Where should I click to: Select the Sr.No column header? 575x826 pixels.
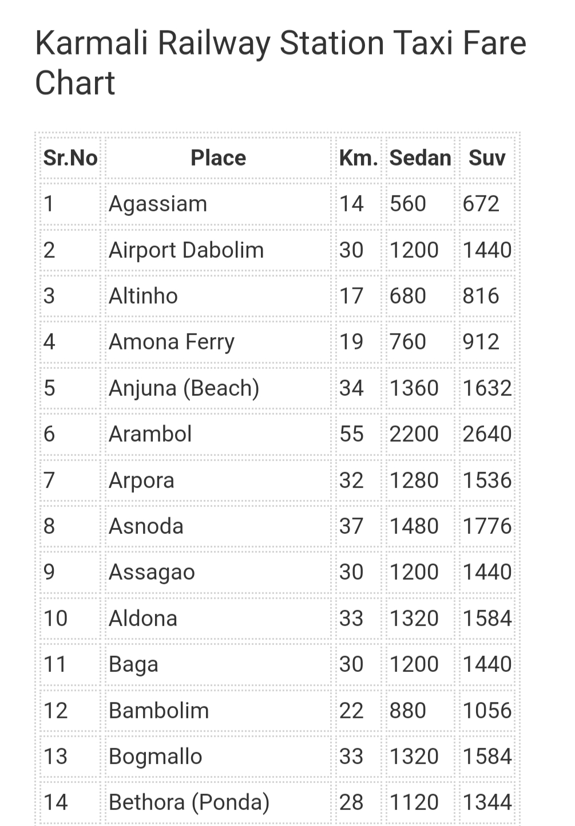click(x=71, y=158)
